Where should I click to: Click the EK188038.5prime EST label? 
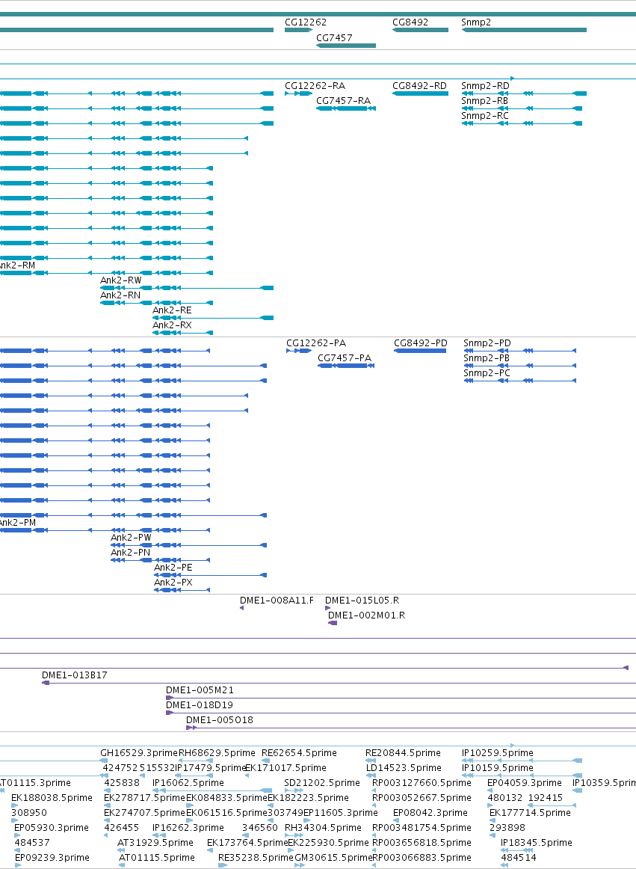tap(52, 797)
